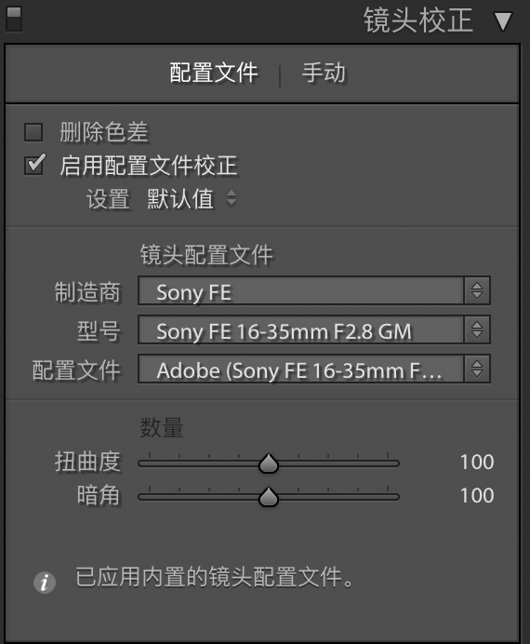Click the 扭曲度 value field showing 100

click(x=477, y=462)
